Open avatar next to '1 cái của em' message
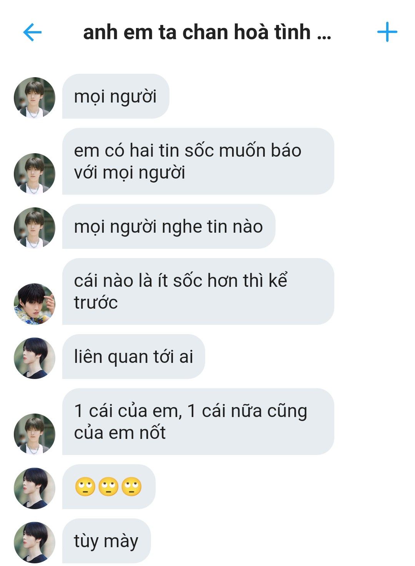 pyautogui.click(x=35, y=434)
